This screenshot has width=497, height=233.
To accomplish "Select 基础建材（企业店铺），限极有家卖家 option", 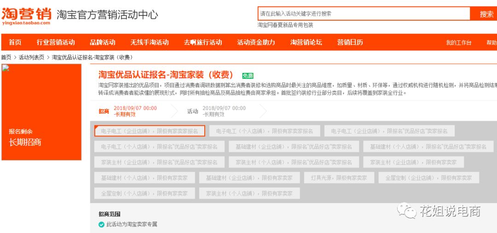I will coord(249,178).
